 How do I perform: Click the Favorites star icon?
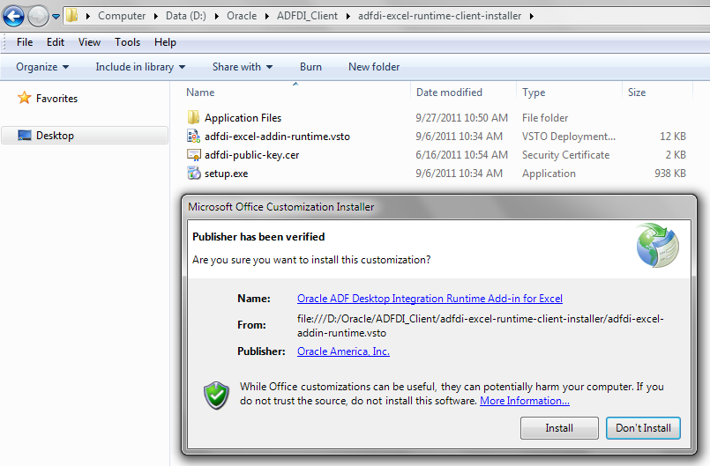point(24,98)
